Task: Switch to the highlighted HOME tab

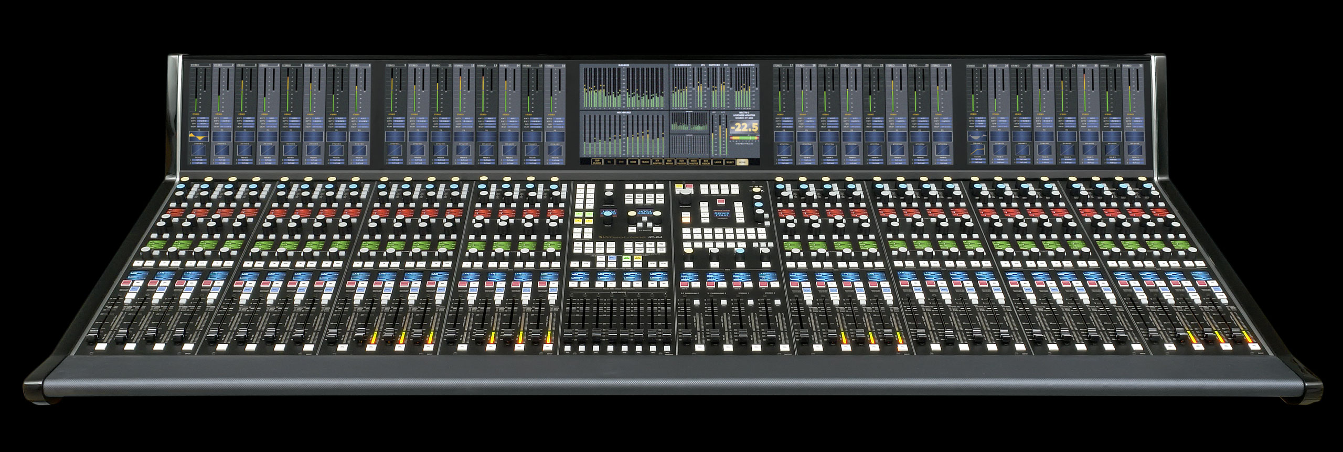Action: coord(743,162)
